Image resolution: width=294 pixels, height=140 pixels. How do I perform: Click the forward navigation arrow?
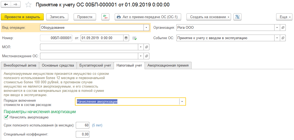[15, 5]
